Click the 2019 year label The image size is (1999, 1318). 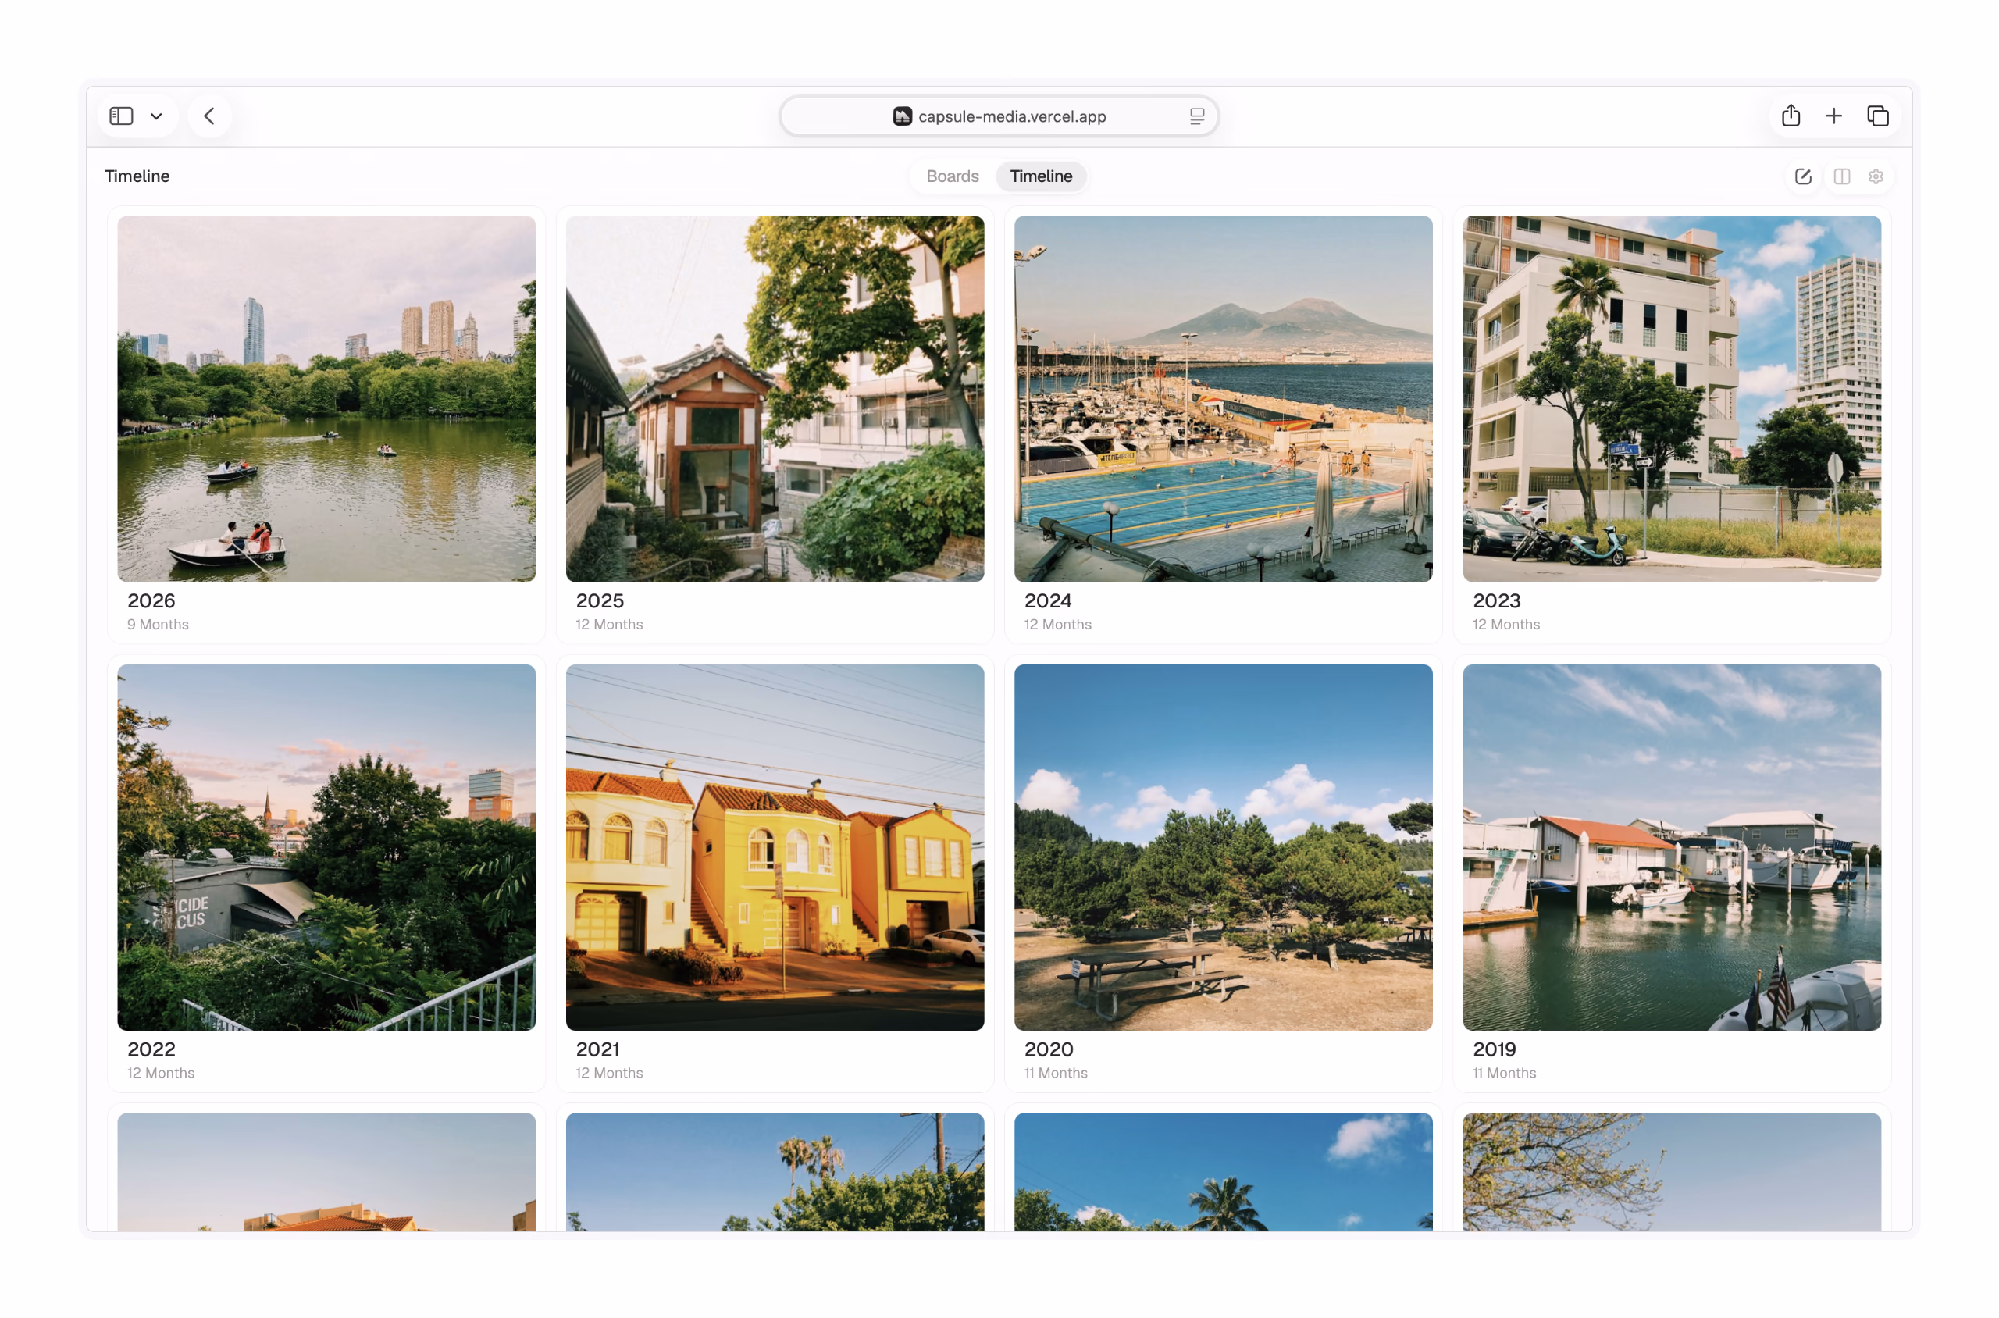[x=1494, y=1049]
